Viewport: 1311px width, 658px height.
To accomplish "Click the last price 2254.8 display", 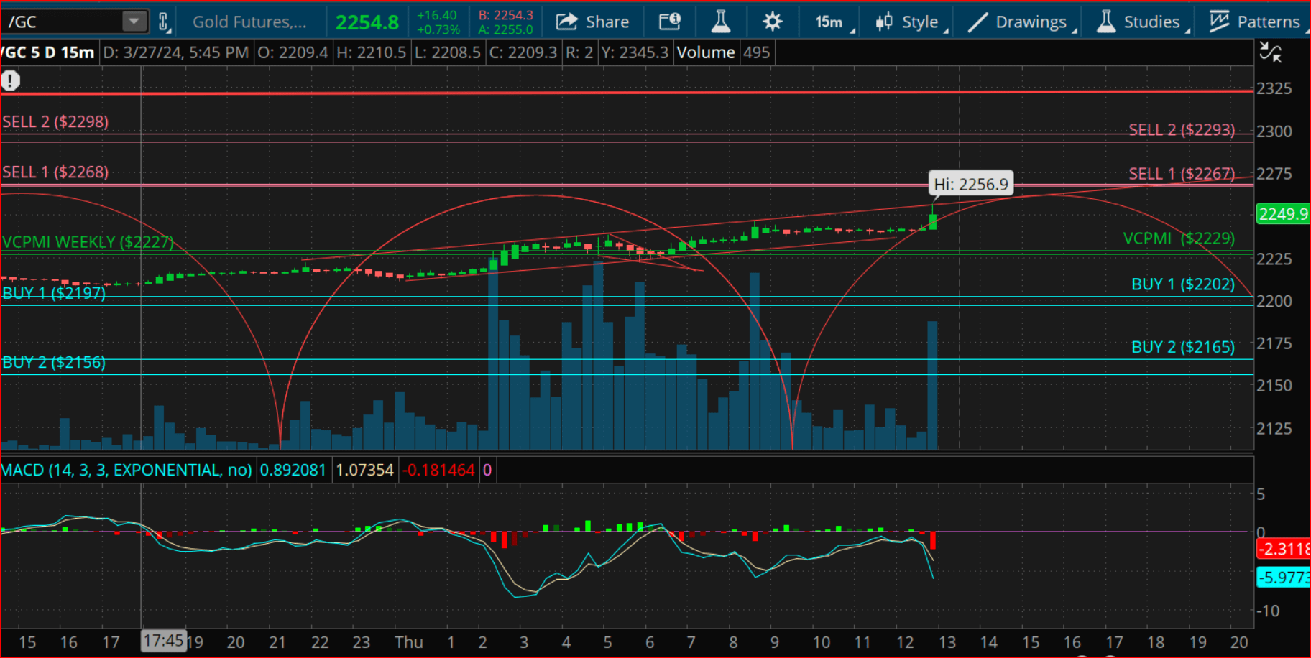I will 367,22.
